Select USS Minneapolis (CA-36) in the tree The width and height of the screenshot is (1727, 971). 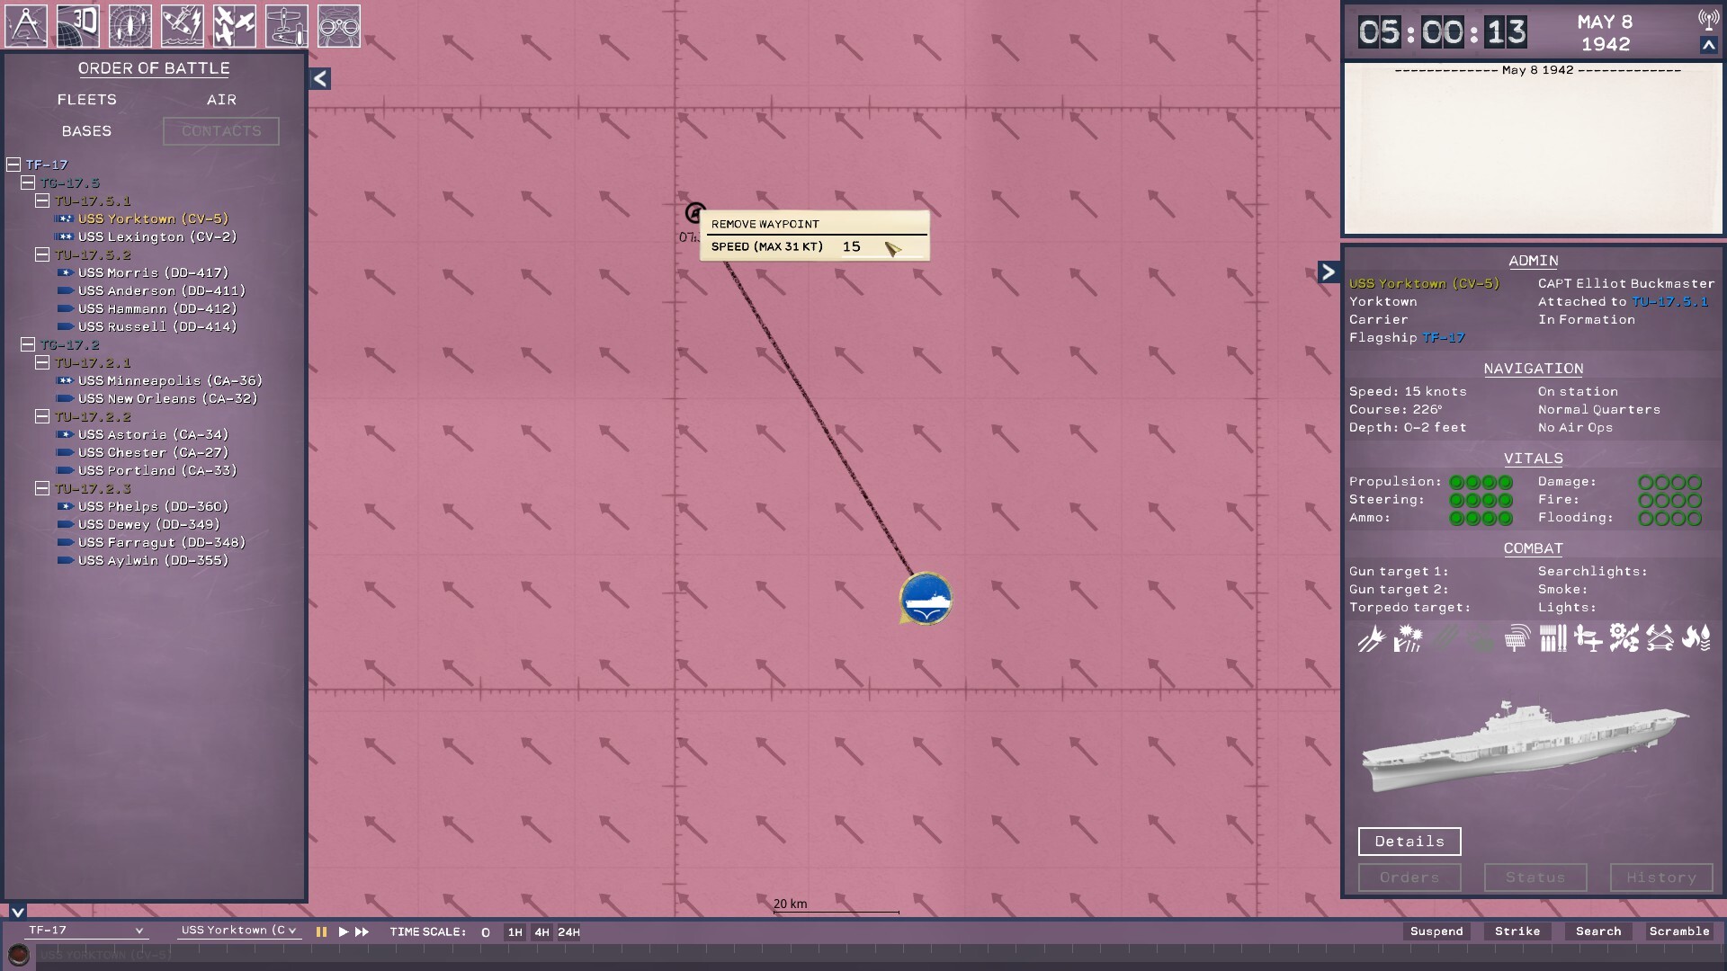(x=170, y=380)
